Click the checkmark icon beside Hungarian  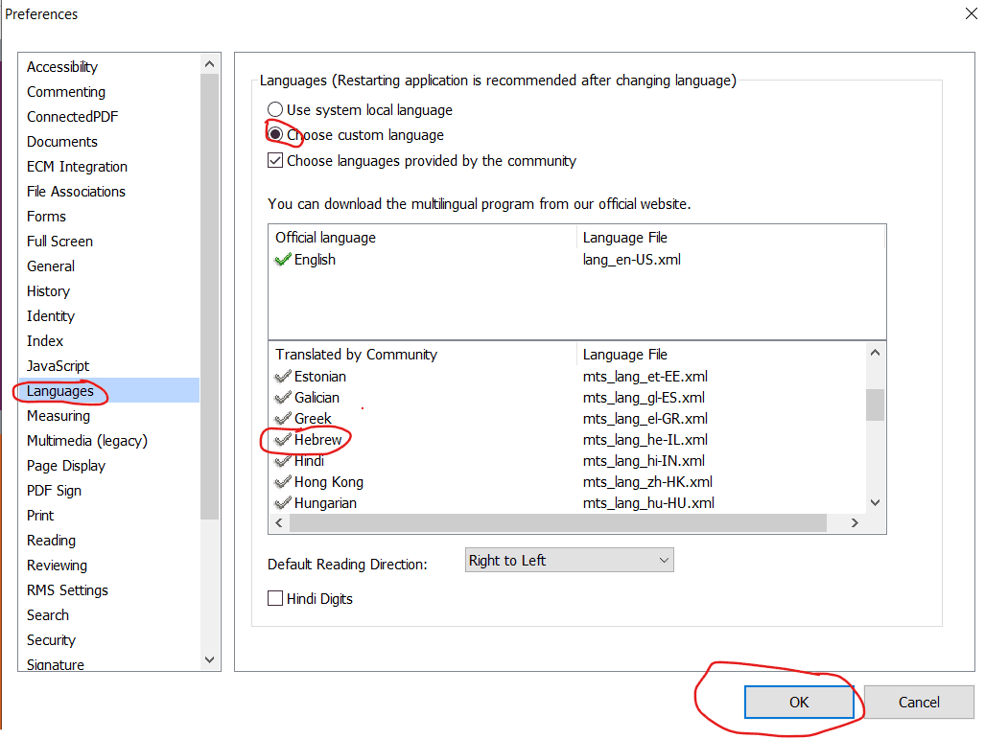tap(283, 503)
